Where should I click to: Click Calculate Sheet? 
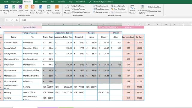click(154, 11)
